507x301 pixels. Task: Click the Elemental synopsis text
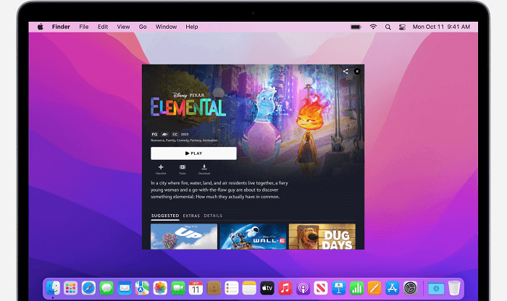[219, 190]
